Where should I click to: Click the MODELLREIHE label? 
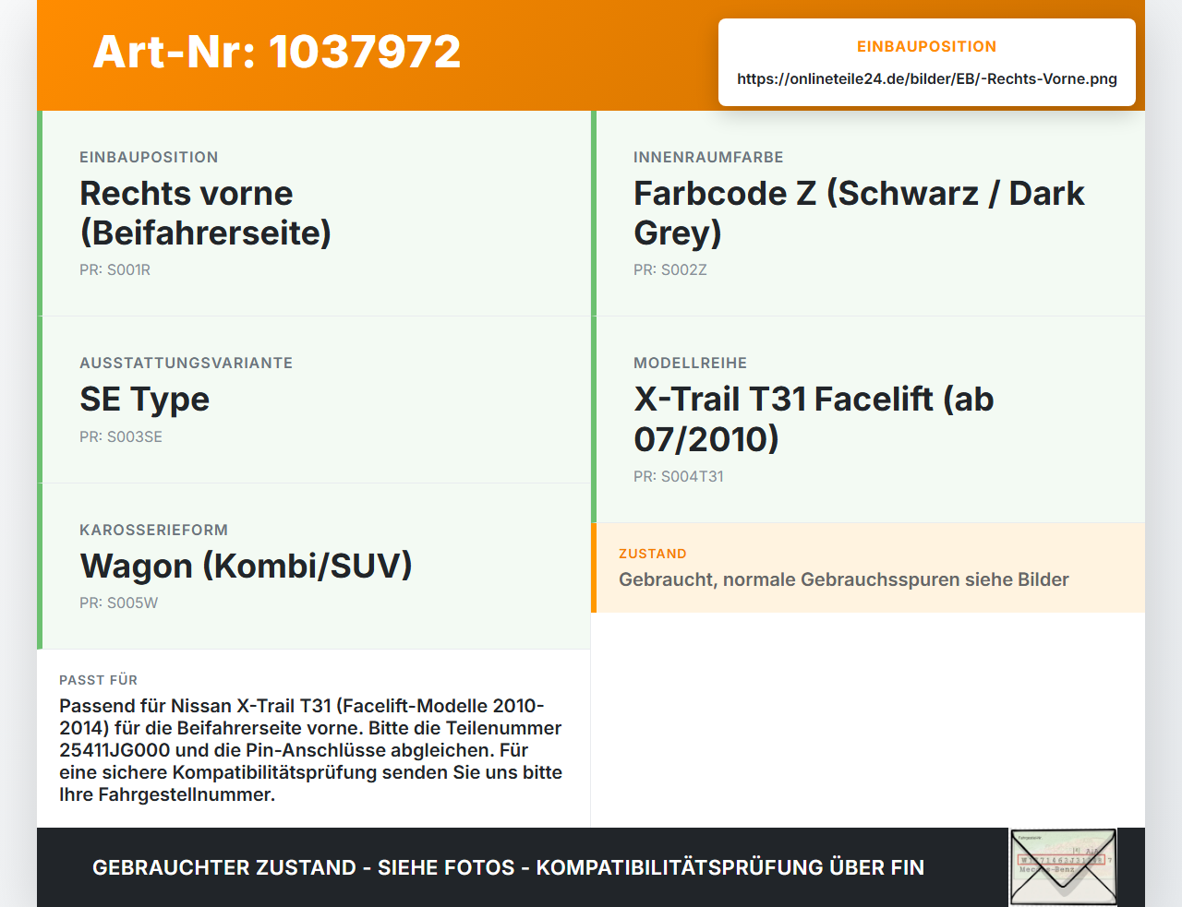click(x=690, y=363)
